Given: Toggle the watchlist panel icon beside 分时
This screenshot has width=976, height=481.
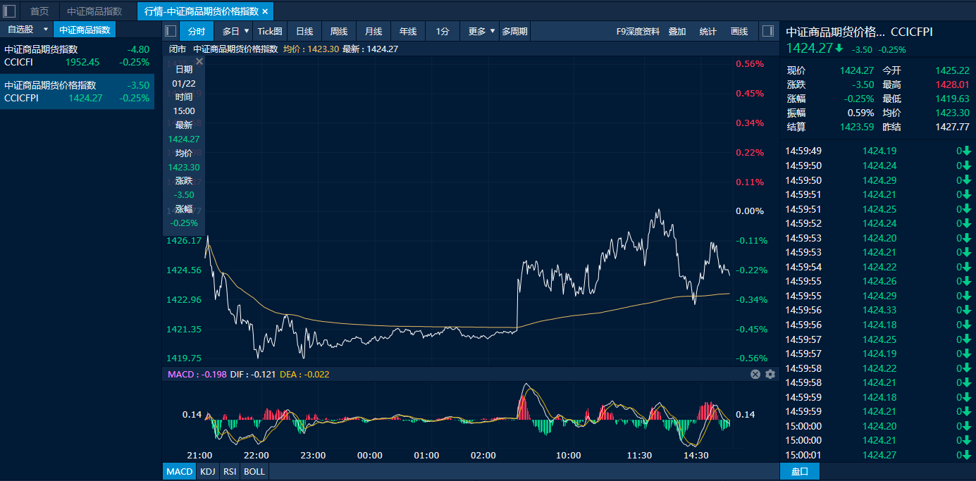Looking at the screenshot, I should click(x=170, y=31).
